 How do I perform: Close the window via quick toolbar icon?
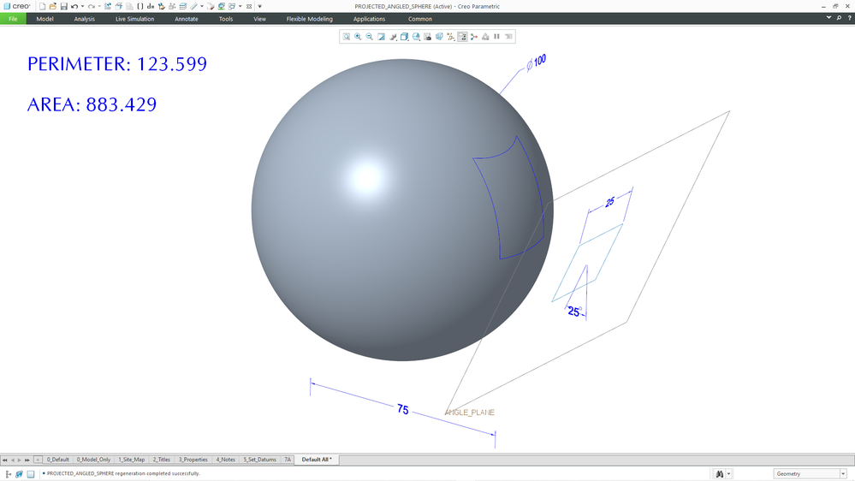pyautogui.click(x=249, y=7)
